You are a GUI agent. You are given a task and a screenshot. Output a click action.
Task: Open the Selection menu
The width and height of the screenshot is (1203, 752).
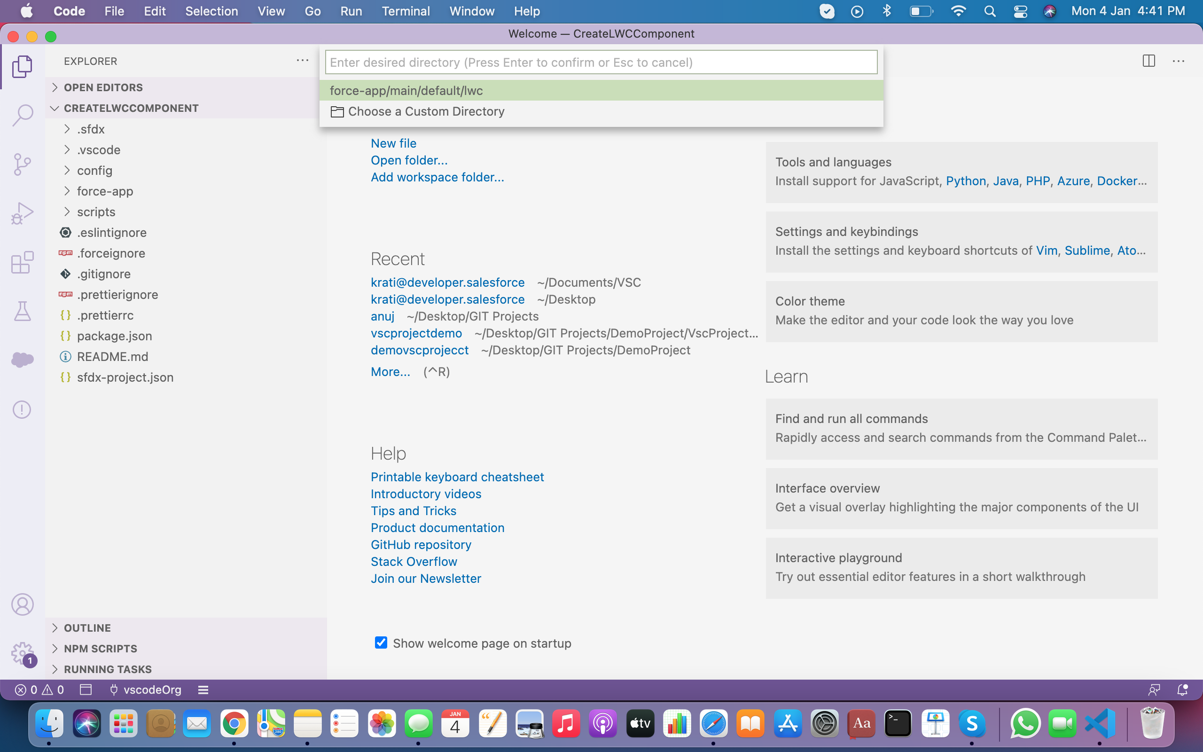(211, 11)
